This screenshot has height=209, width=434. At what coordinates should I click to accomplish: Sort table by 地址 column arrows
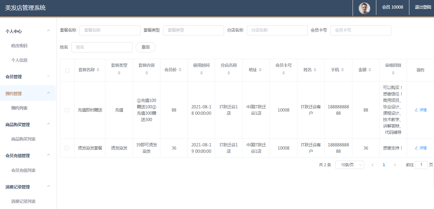[x=260, y=70]
